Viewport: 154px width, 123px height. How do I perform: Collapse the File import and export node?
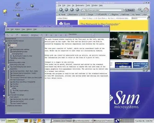[x=9, y=80]
